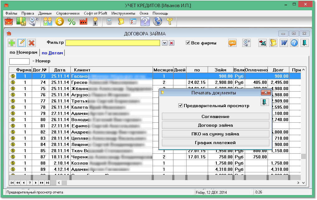Clear the filter with the X button
Screen dimensions: 317x200
[171, 43]
